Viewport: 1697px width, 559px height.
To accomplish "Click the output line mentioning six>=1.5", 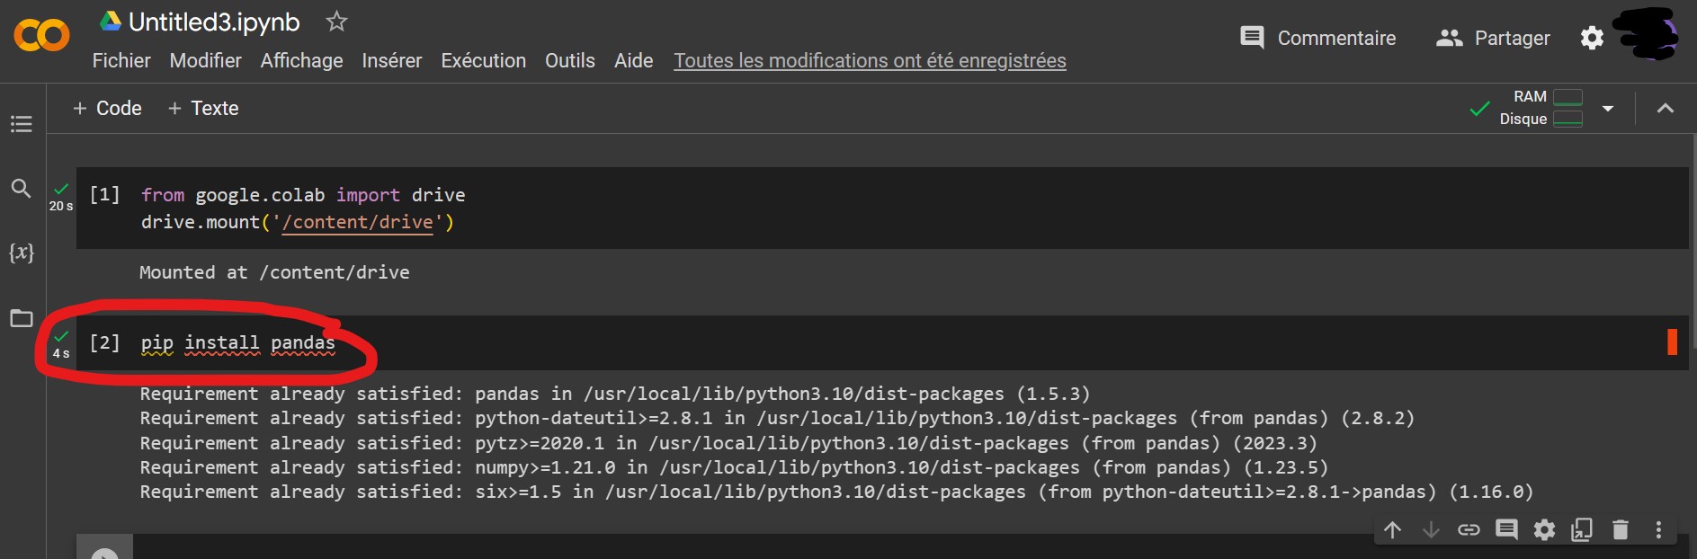I will tap(836, 492).
